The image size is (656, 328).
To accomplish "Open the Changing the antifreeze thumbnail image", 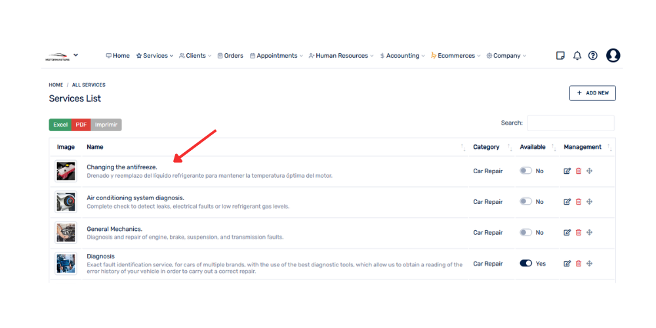I will coord(66,171).
